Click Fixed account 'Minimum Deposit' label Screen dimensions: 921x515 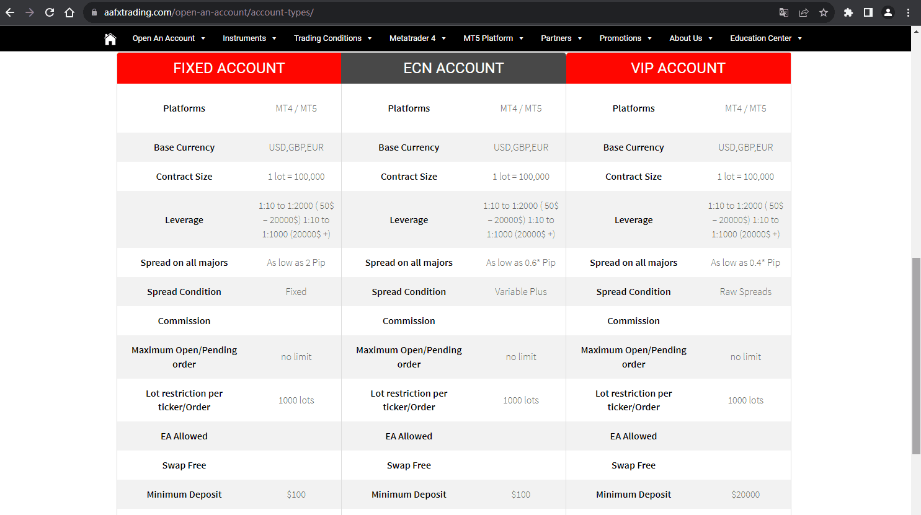pyautogui.click(x=184, y=495)
